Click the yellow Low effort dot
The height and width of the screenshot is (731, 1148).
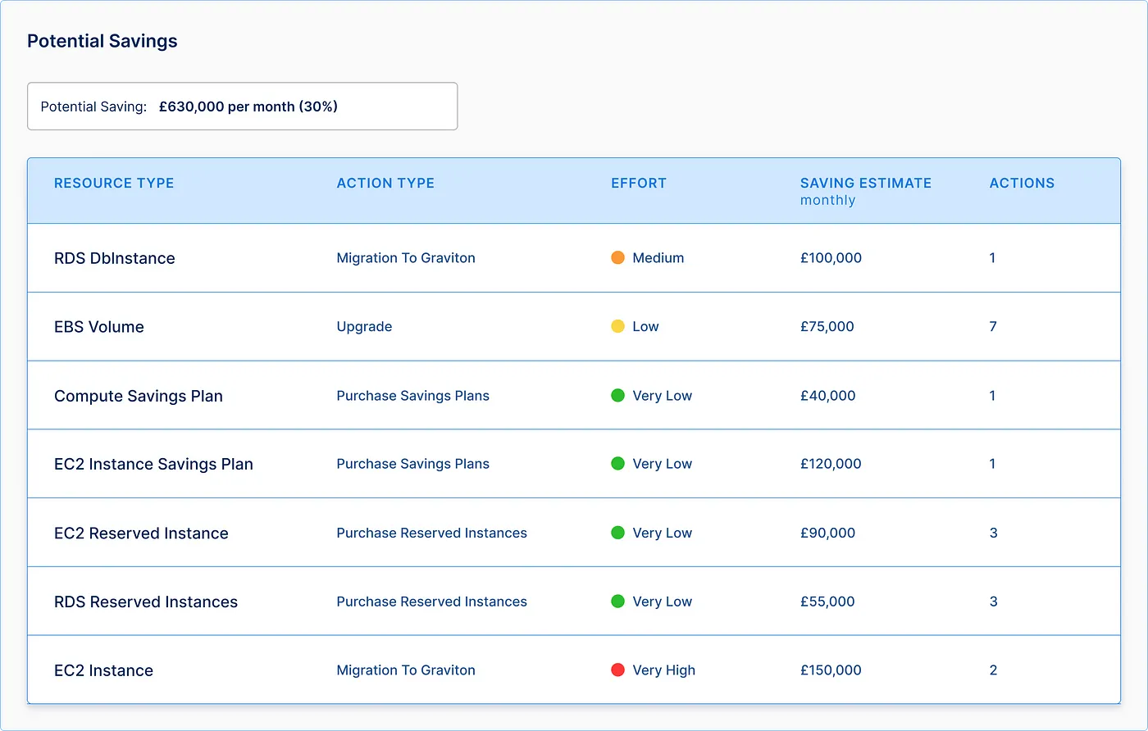[x=618, y=327]
